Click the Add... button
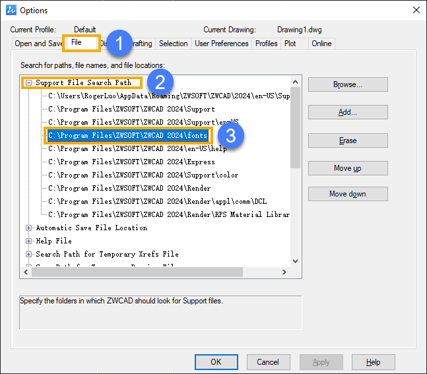The width and height of the screenshot is (427, 374). pyautogui.click(x=348, y=112)
